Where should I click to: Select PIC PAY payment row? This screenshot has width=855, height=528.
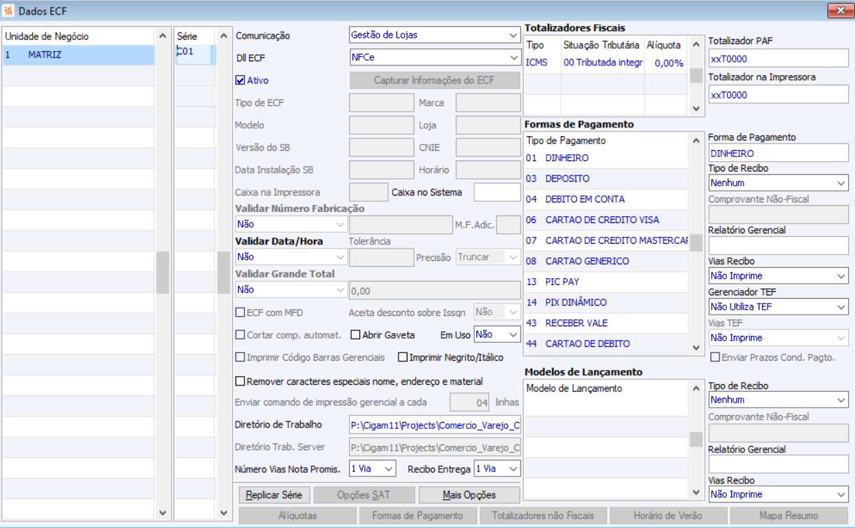tap(606, 282)
